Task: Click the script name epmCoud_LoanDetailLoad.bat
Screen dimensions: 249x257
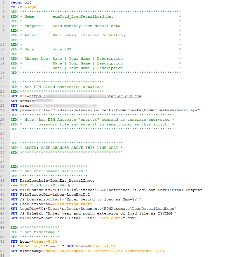Action: pos(83,16)
